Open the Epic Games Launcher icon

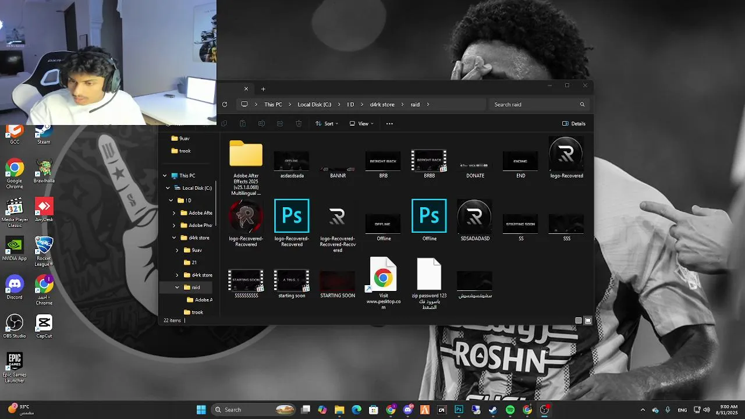(x=15, y=368)
